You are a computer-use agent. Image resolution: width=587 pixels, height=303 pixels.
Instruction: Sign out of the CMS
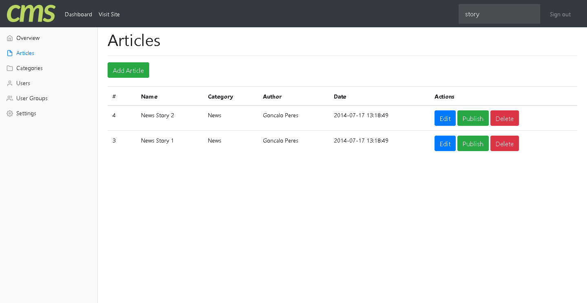pyautogui.click(x=560, y=14)
